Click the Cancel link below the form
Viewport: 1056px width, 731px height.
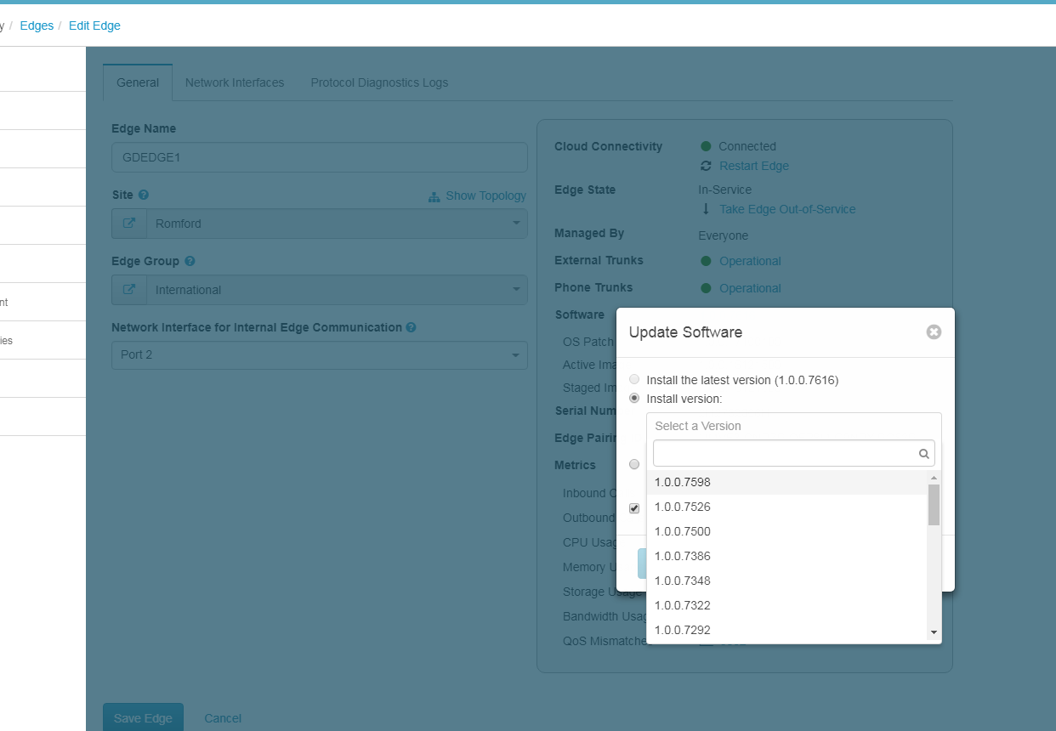223,718
